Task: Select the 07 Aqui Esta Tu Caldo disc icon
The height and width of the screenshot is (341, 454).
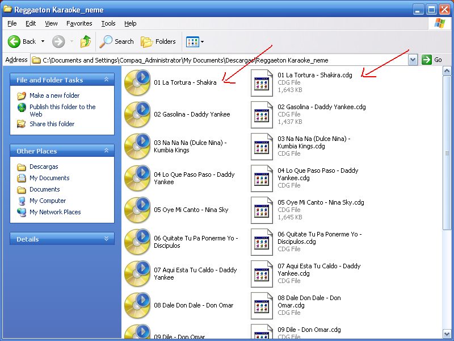Action: click(137, 274)
